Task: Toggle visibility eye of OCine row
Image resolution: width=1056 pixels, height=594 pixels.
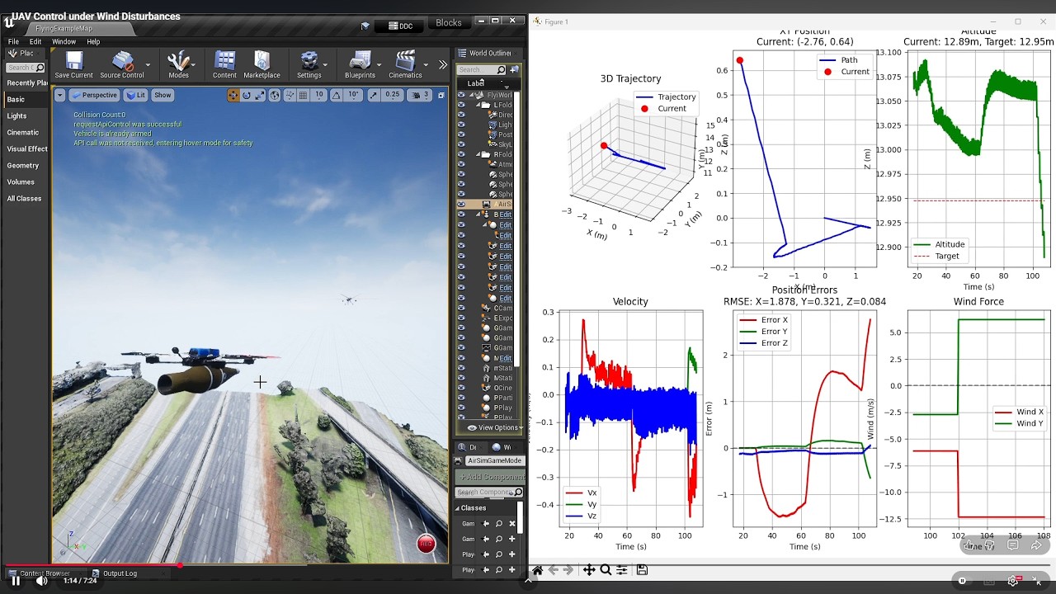Action: [461, 388]
